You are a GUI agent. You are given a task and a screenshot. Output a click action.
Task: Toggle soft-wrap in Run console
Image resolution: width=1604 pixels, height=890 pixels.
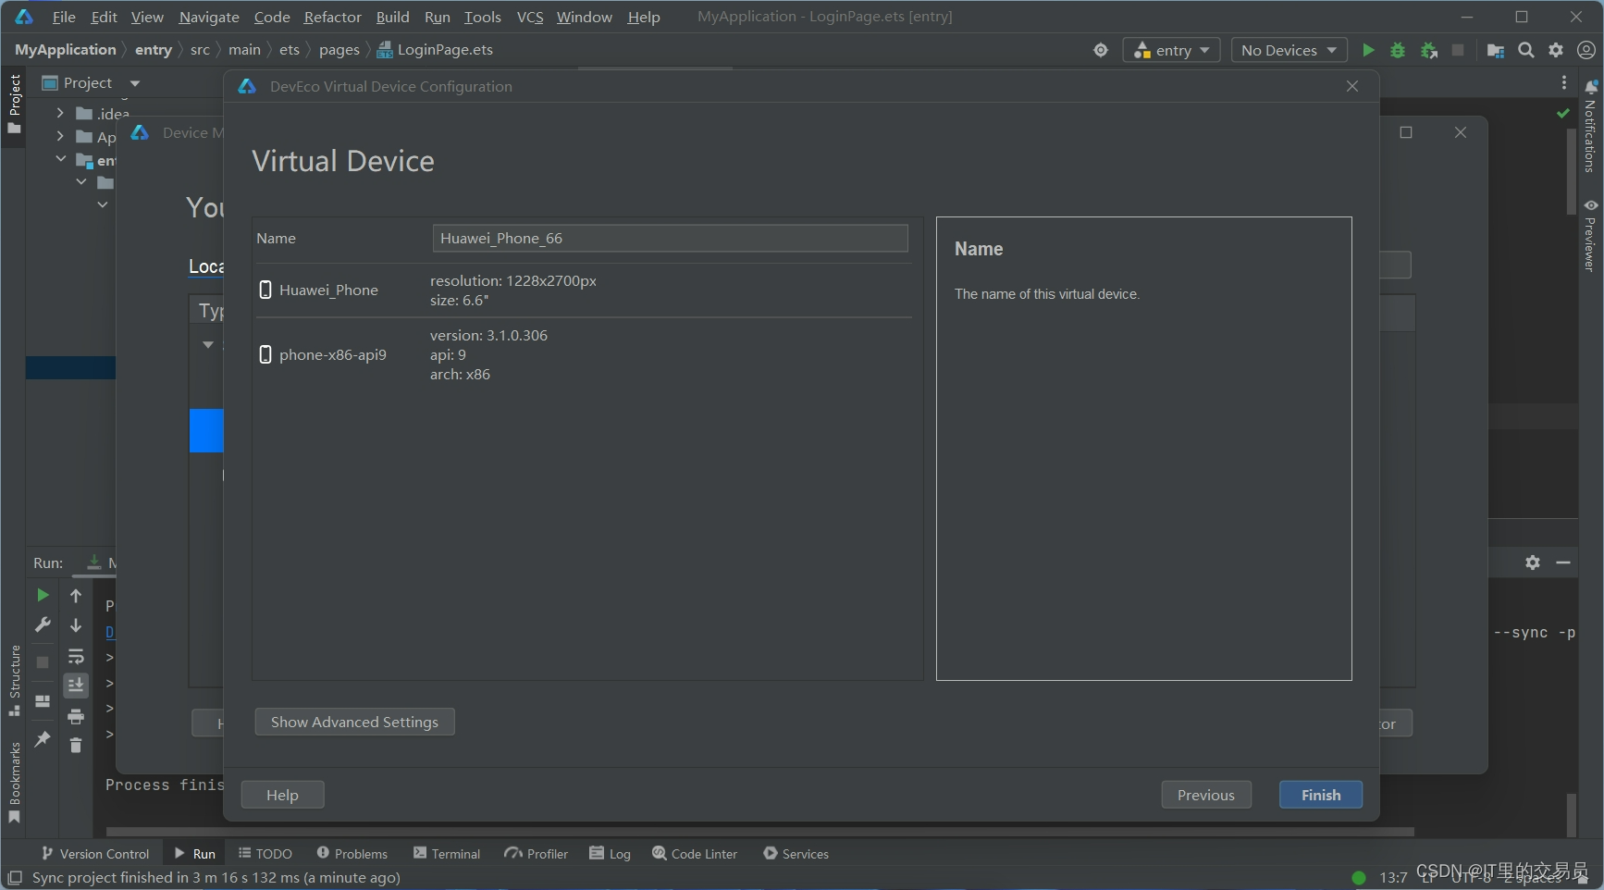76,657
